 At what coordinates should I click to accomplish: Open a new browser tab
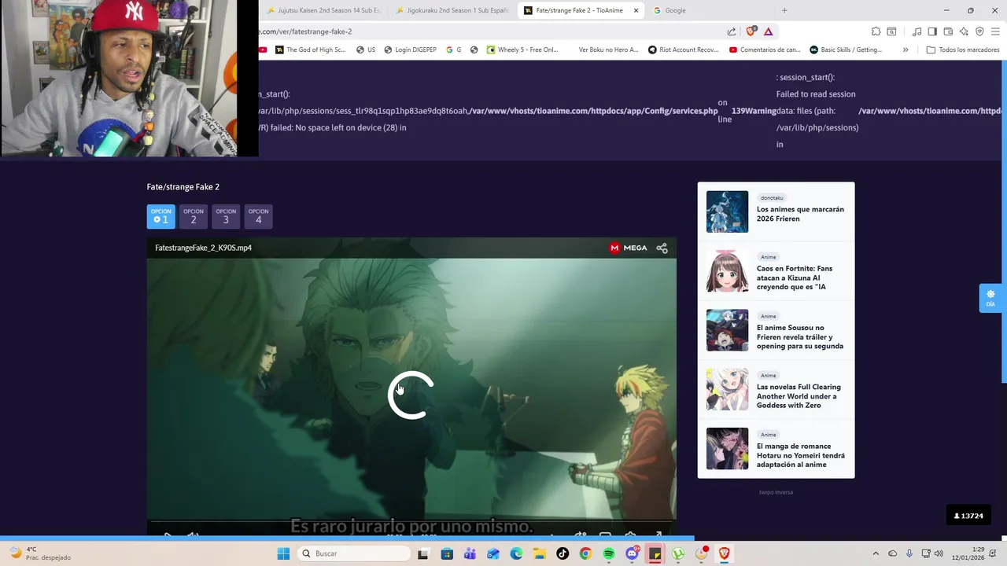(x=784, y=10)
